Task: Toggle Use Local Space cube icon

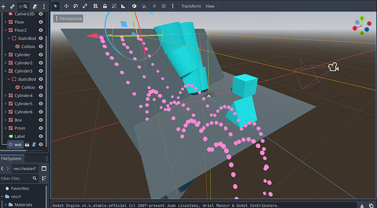Action: (x=134, y=6)
